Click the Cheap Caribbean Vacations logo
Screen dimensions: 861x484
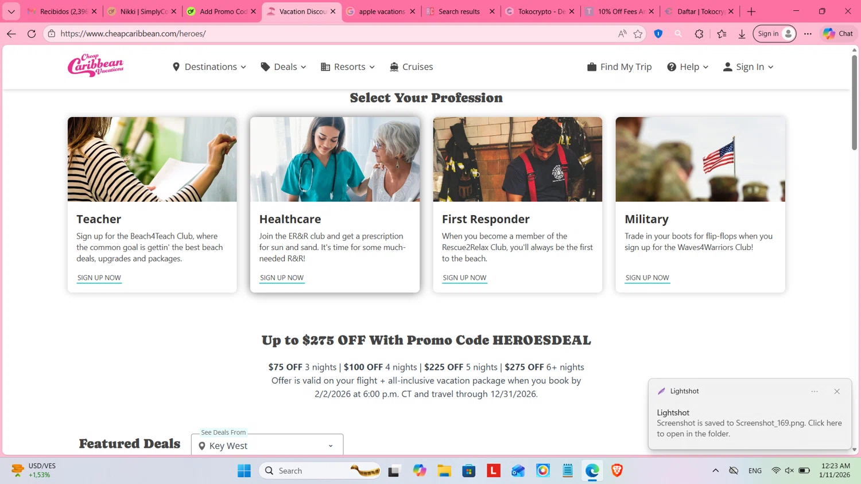95,65
